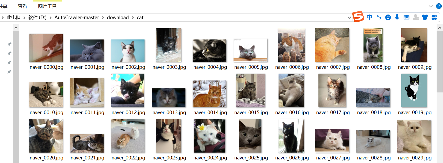Select the naver_0014.jpg thumbnail
Viewport: 443px width, 163px height.
coord(209,94)
